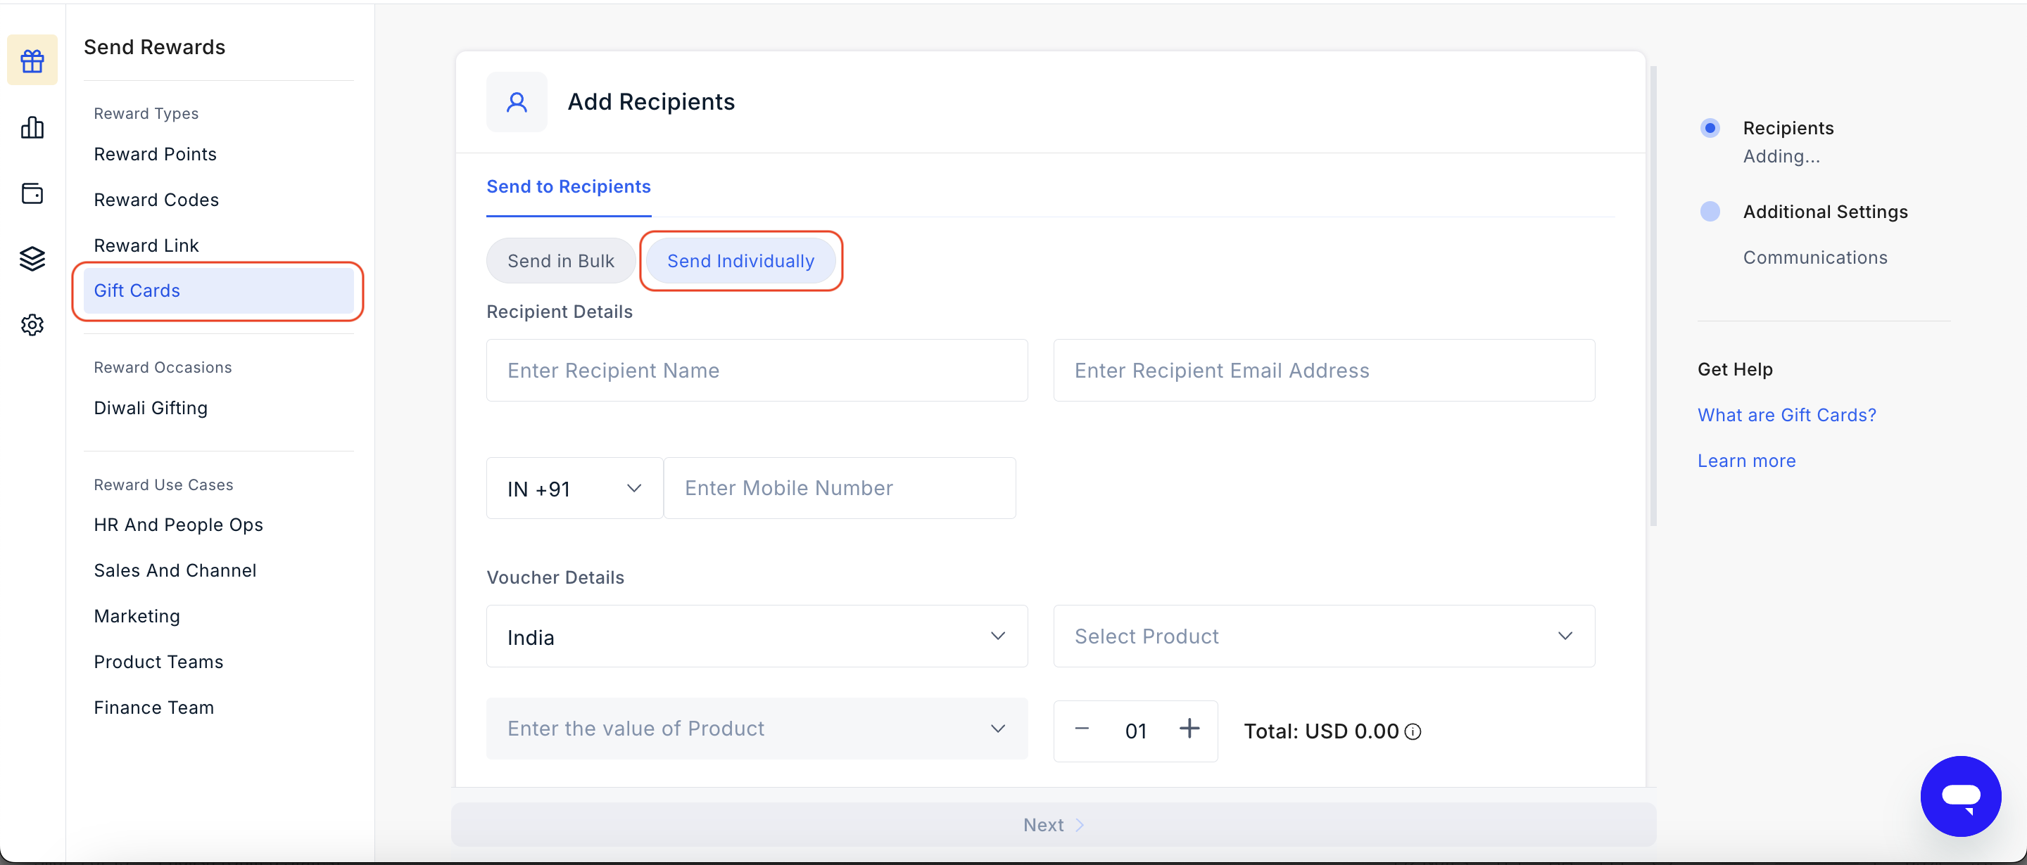Click the form panel vertical scrollbar
Image resolution: width=2027 pixels, height=865 pixels.
click(x=1653, y=295)
